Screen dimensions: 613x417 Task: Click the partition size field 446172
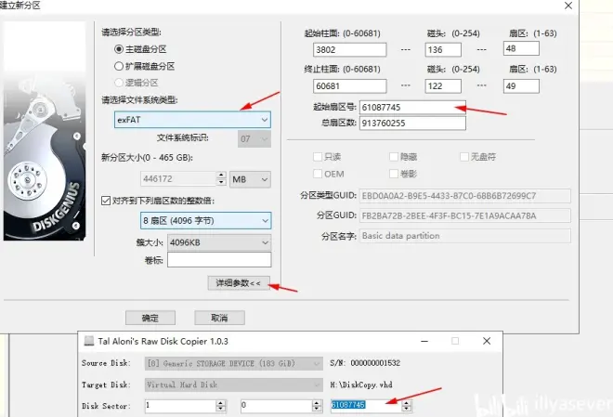(x=178, y=179)
